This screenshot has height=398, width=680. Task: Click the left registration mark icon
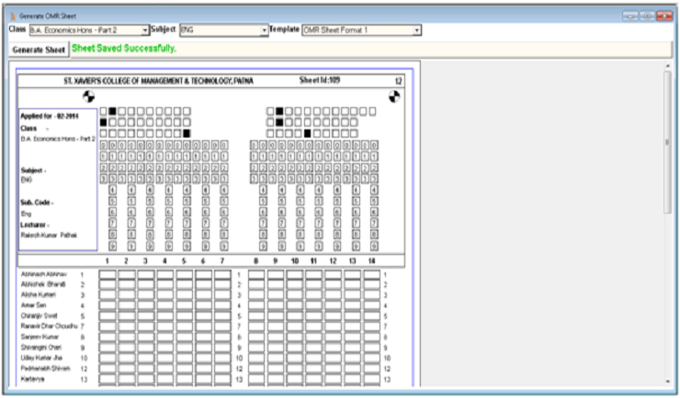click(x=89, y=96)
